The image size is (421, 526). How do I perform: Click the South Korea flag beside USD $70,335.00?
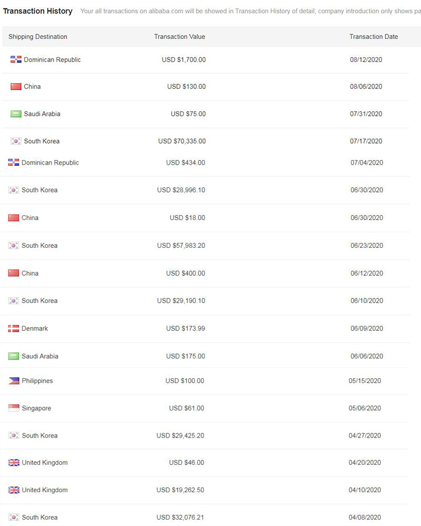point(16,141)
